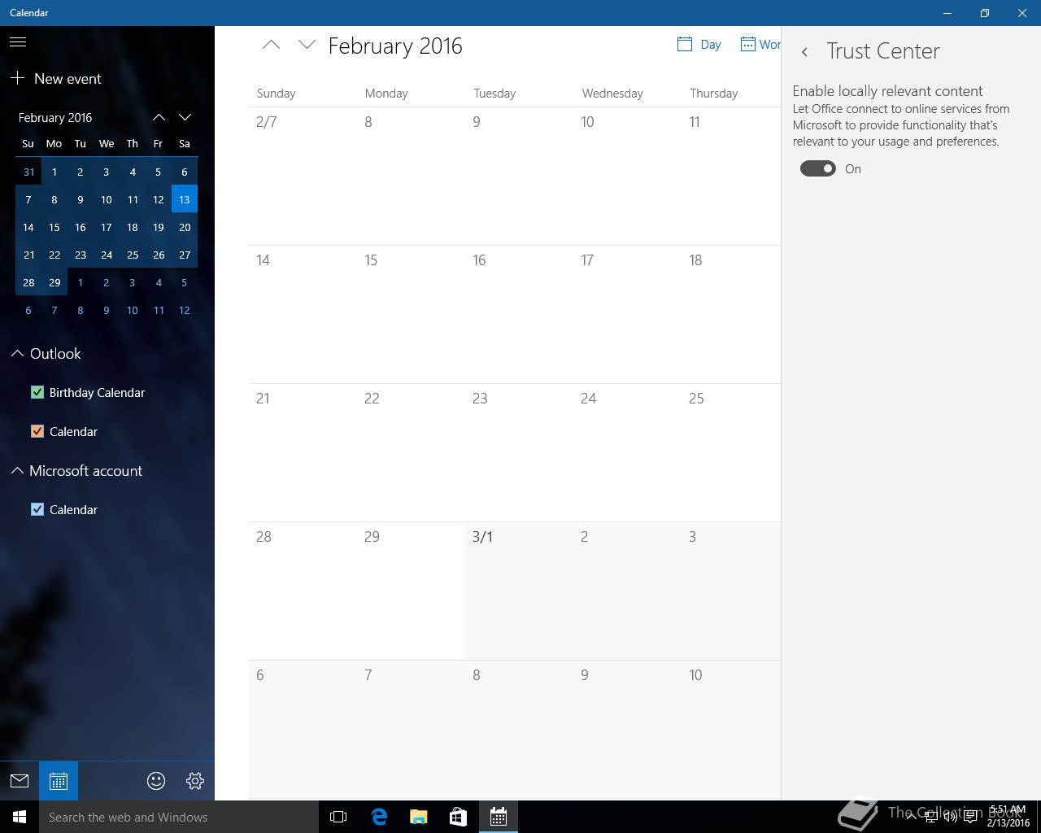This screenshot has width=1041, height=833.
Task: Select the 2/7 Sunday cell
Action: pos(303,176)
